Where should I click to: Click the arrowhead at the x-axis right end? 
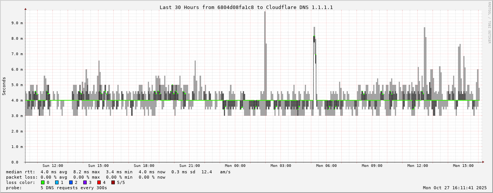[483, 162]
